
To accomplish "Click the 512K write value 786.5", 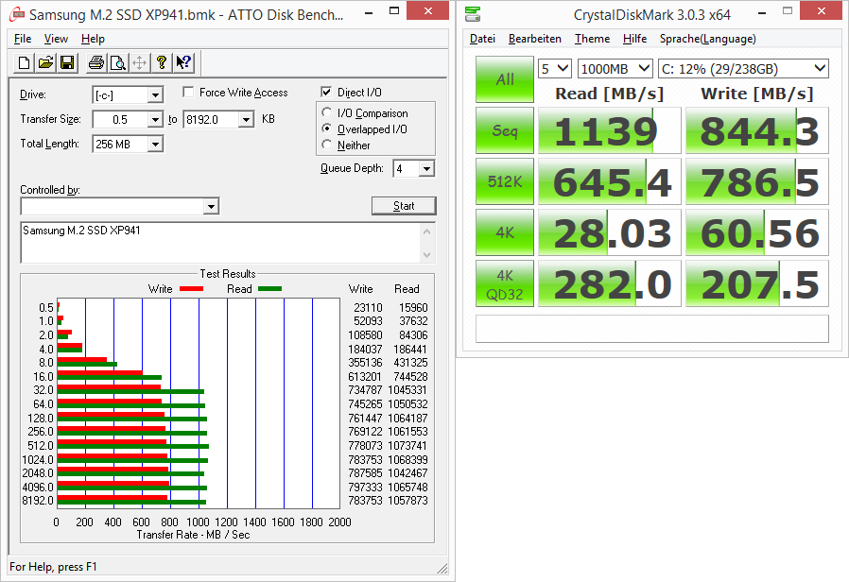I will click(757, 181).
